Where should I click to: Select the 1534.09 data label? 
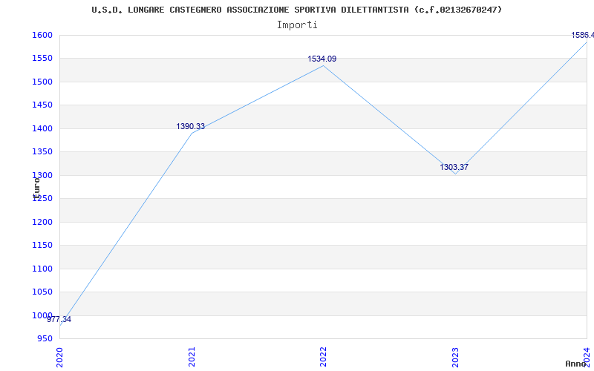tap(322, 59)
